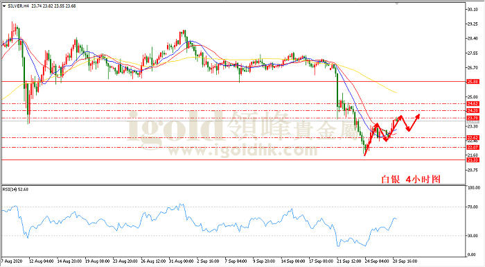Click the www.igoldhk.com watermark link
The width and height of the screenshot is (485, 267).
[x=242, y=151]
